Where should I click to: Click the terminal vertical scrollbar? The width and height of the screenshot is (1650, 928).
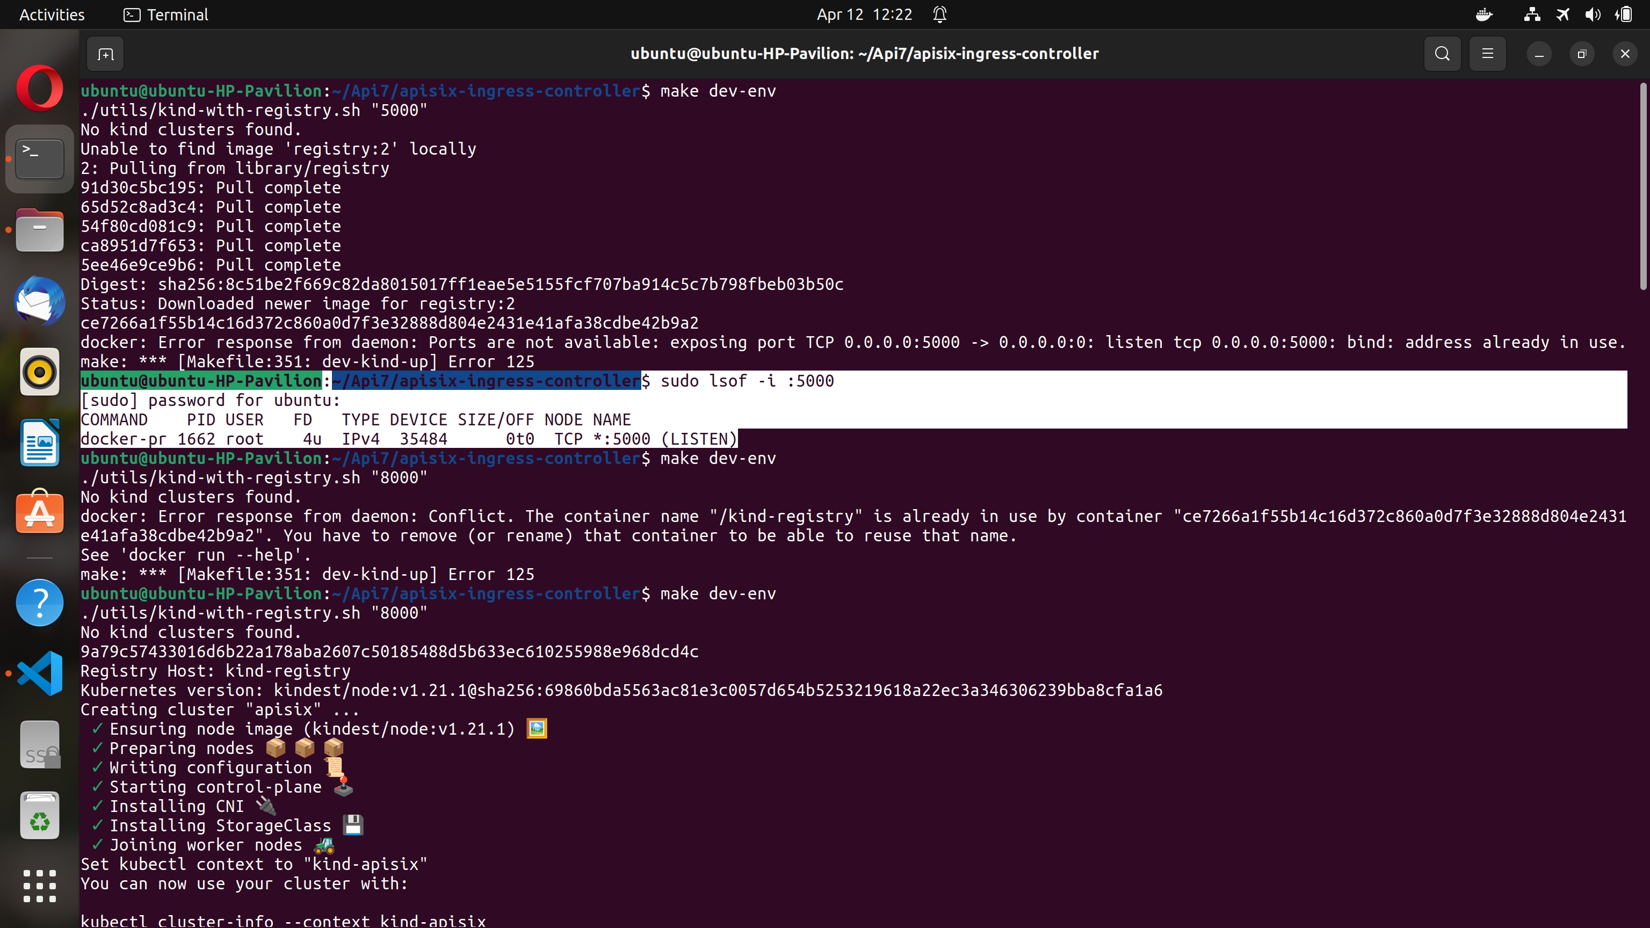pyautogui.click(x=1642, y=186)
